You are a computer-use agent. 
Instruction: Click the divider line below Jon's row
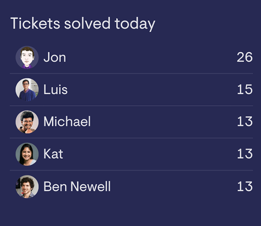pos(134,73)
